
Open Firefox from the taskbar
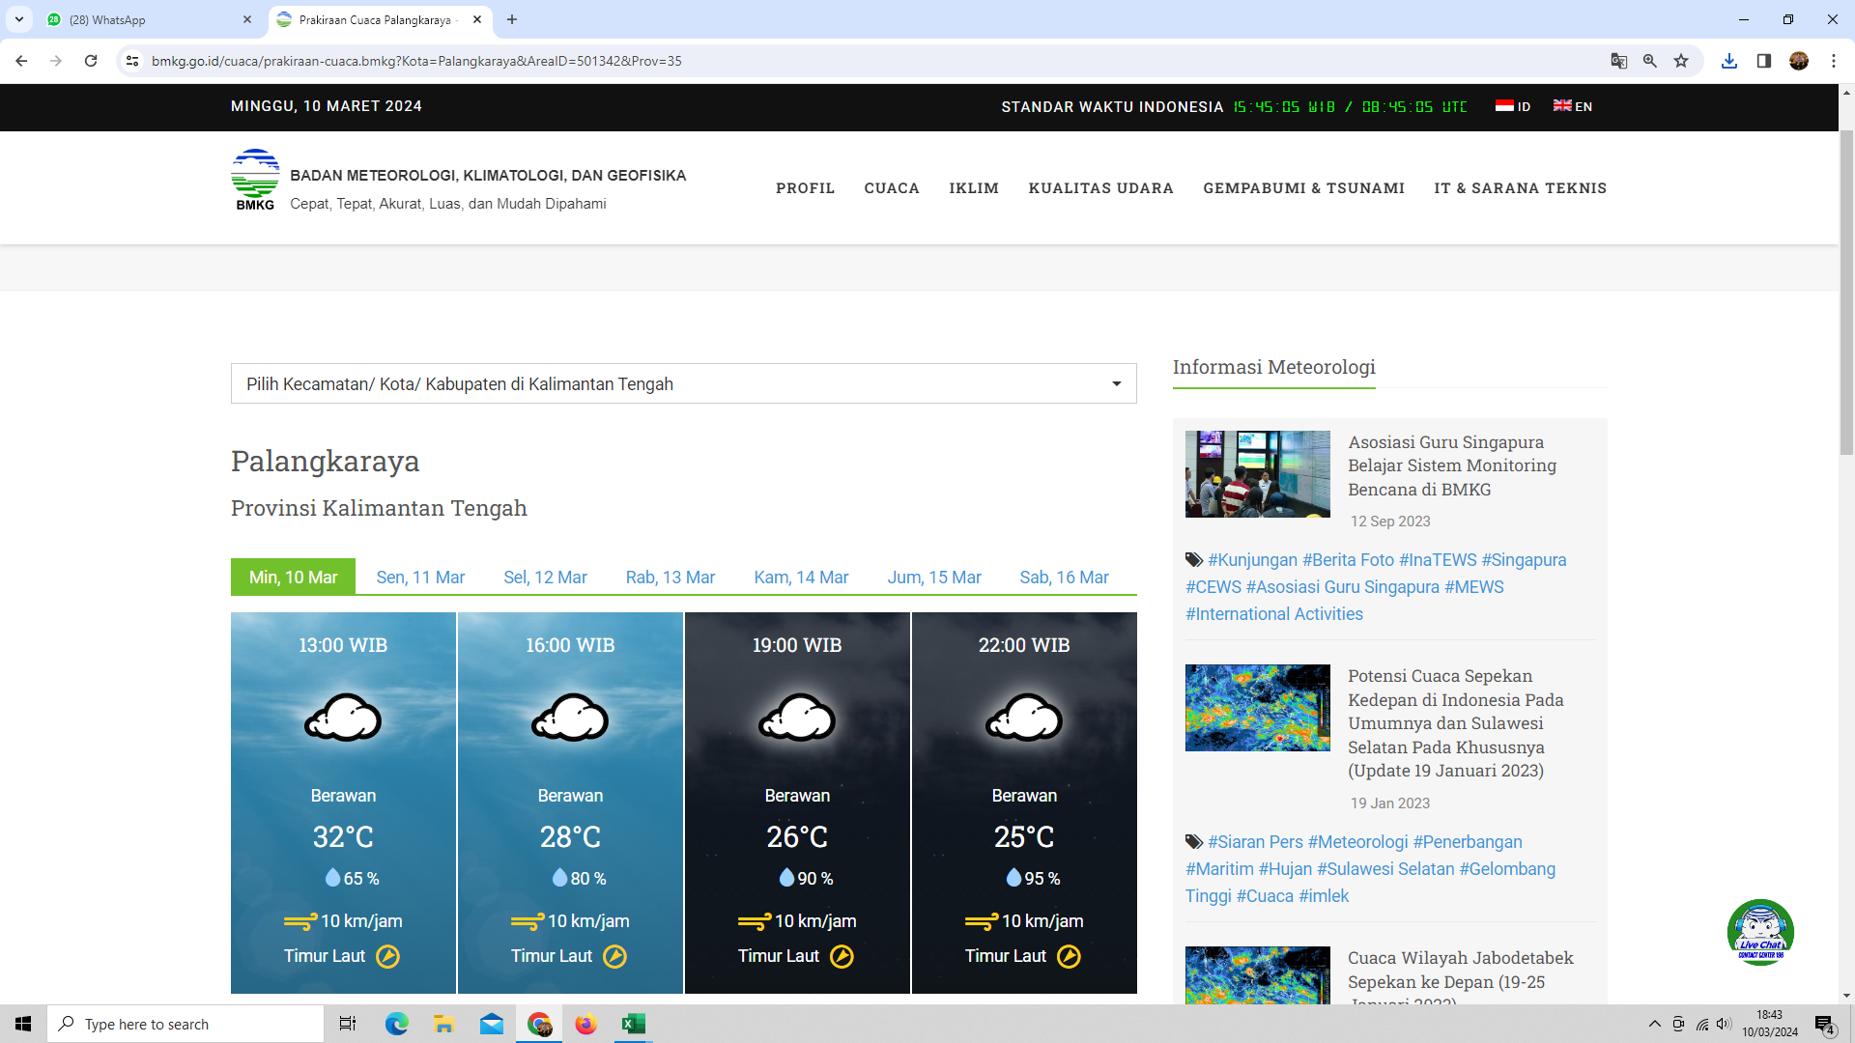pos(585,1024)
